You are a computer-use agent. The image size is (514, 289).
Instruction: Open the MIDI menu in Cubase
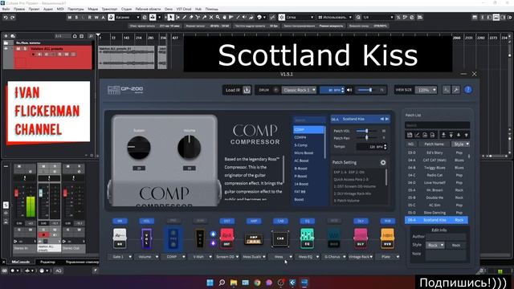point(60,9)
